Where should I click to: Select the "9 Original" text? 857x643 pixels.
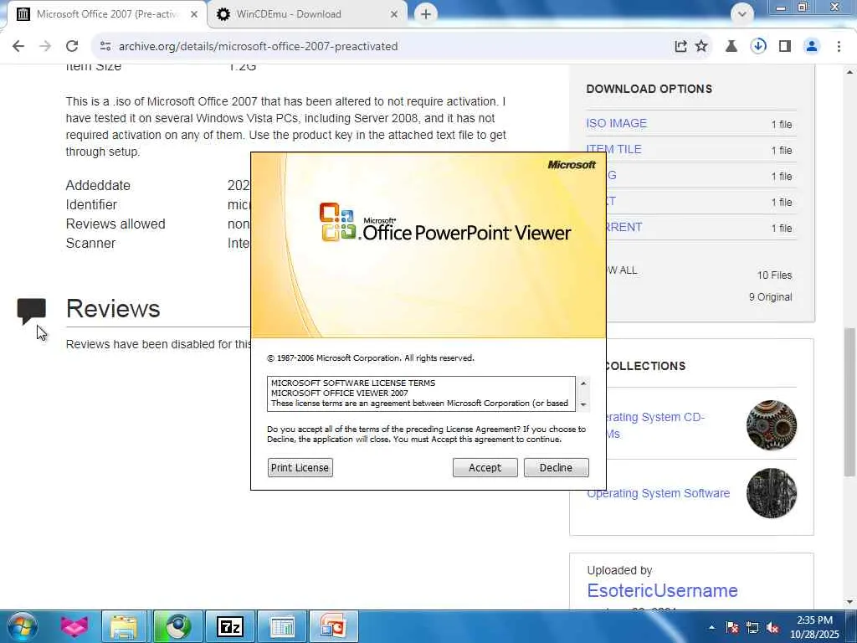(x=770, y=297)
